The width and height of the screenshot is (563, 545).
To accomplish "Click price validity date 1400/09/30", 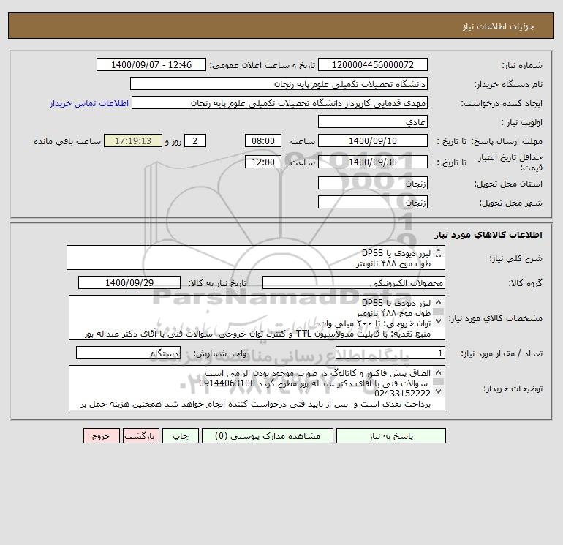I will (x=373, y=162).
